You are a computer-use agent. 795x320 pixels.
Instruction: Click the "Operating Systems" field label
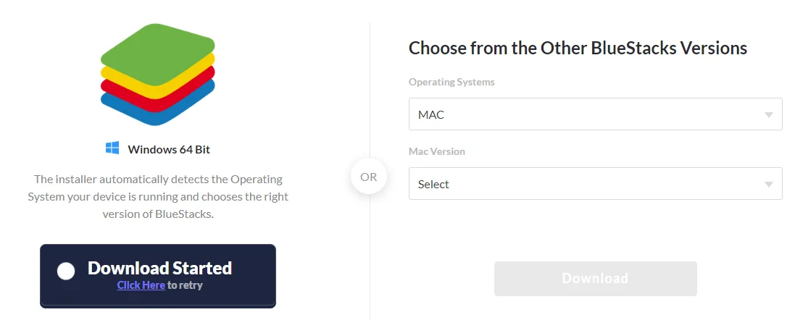[451, 82]
